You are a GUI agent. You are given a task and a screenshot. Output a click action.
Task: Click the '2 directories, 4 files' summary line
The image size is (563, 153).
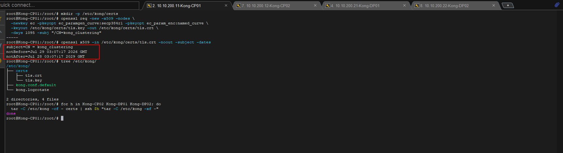(x=32, y=99)
